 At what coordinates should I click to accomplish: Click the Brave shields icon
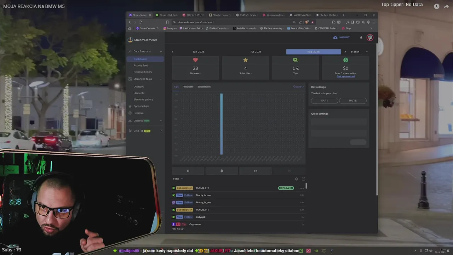tap(307, 22)
